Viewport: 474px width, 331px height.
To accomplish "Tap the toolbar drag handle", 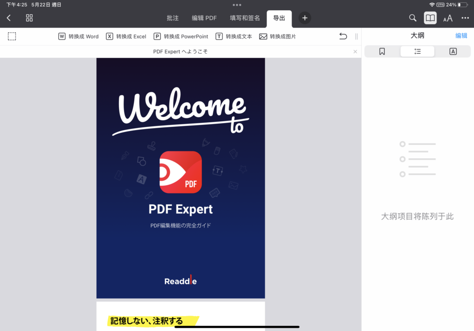I will point(356,36).
